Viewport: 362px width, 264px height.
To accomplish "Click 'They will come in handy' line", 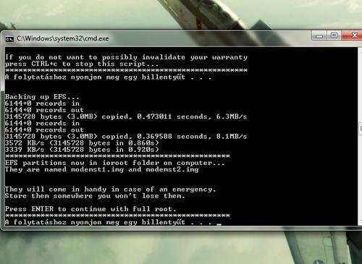I will coord(111,190).
